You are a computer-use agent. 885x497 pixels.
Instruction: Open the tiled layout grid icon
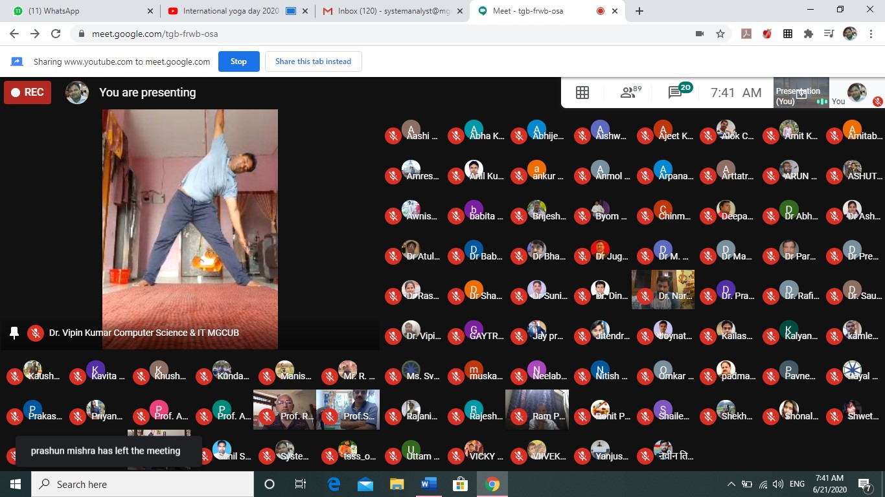point(582,93)
